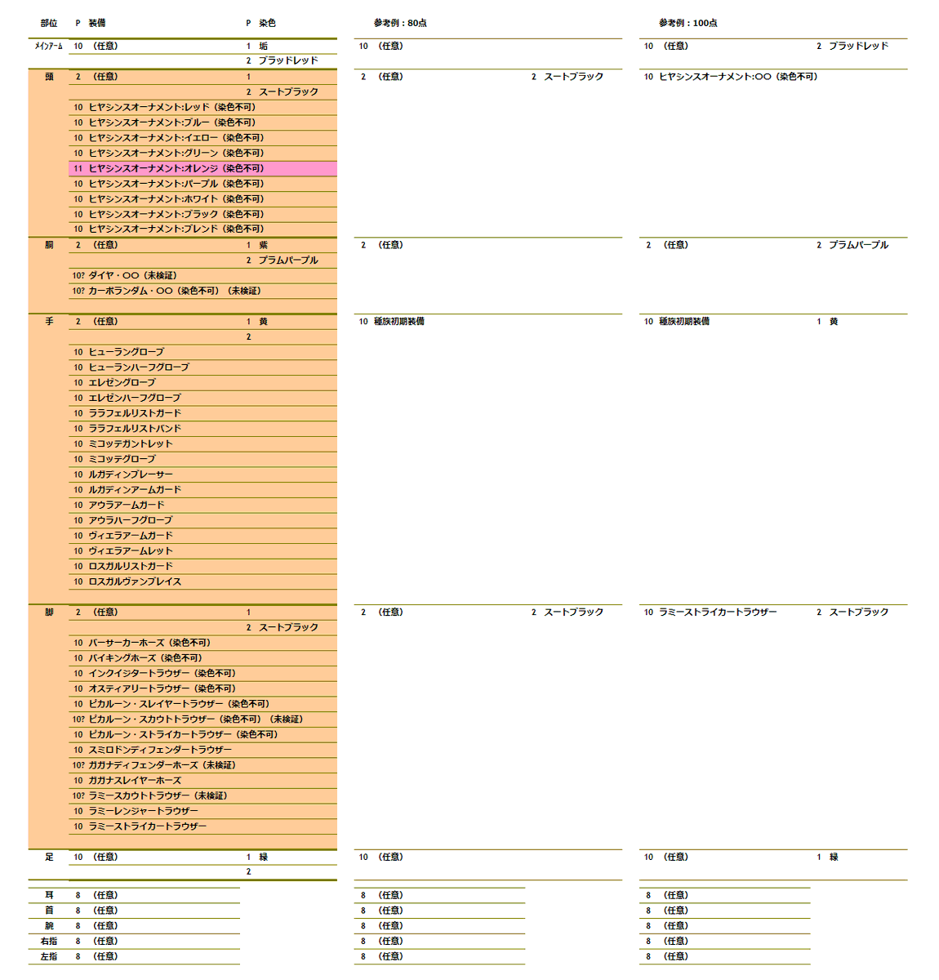Viewport: 939px width, 980px height.
Task: Select the 左指 slot label
Action: click(49, 956)
